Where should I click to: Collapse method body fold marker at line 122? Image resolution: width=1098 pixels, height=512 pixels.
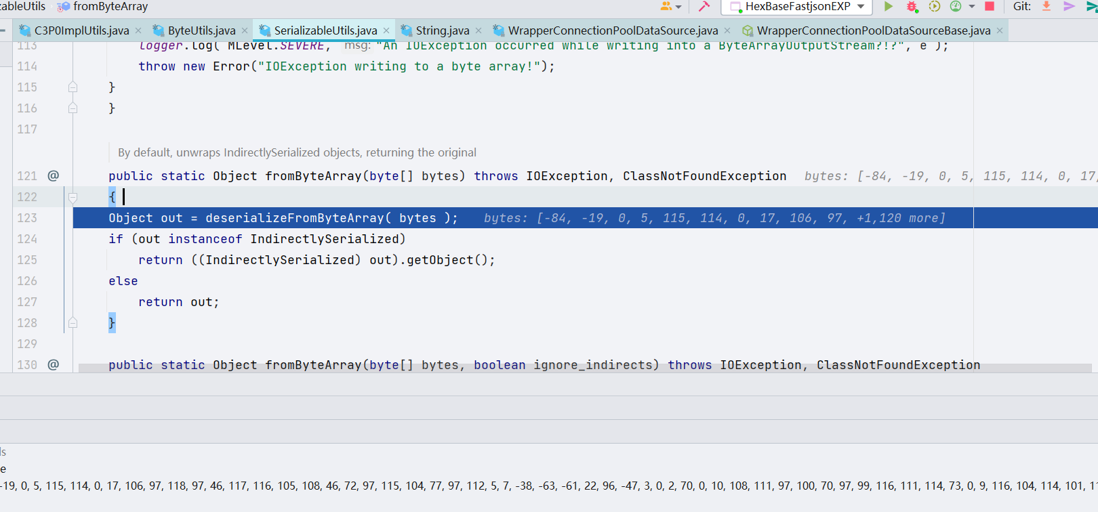73,197
